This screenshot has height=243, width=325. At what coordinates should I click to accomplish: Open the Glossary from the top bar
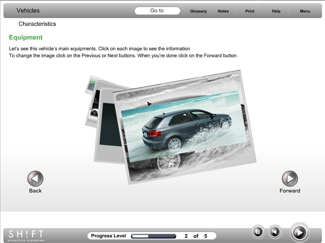pyautogui.click(x=198, y=11)
